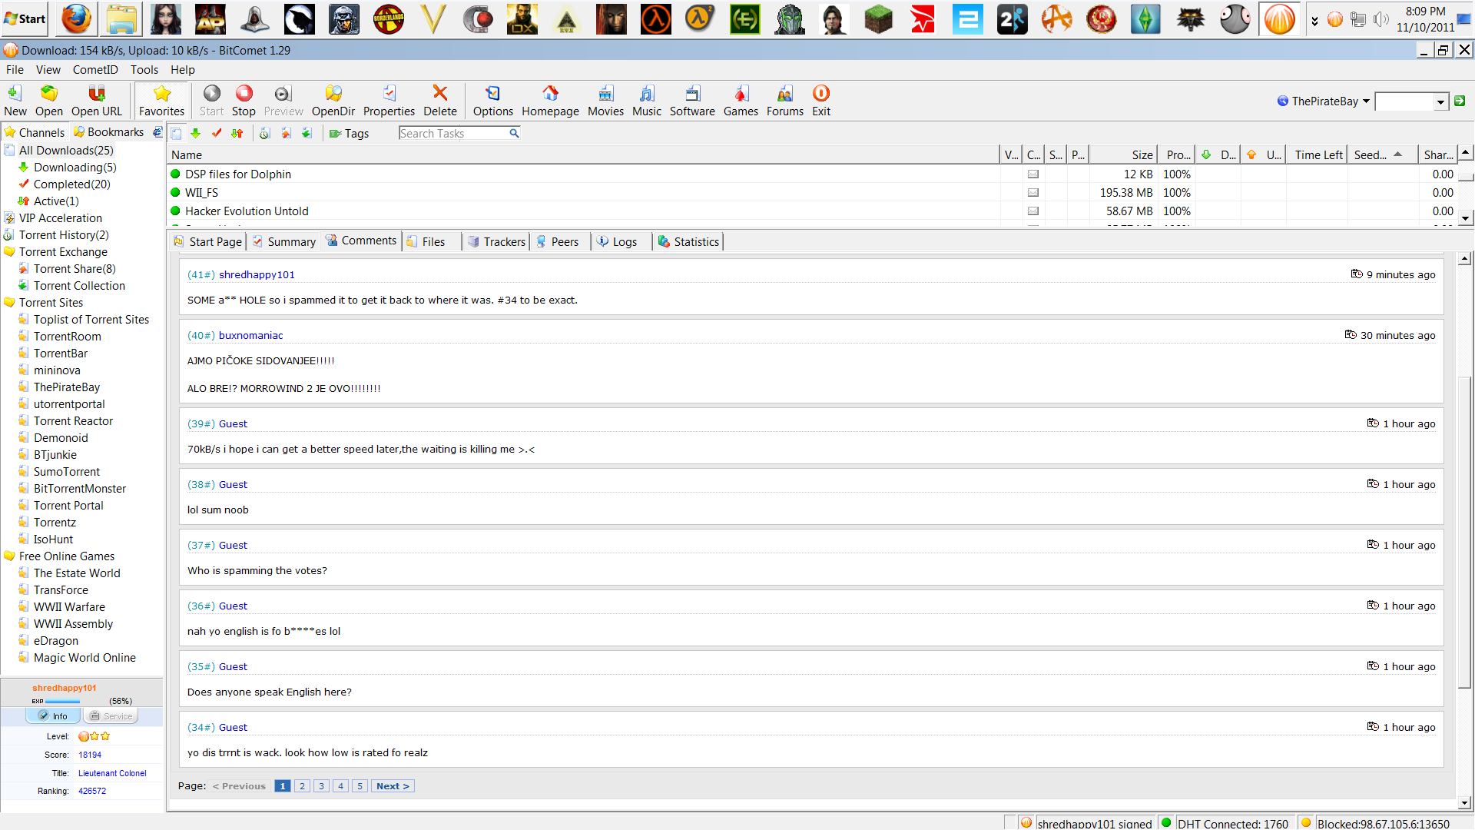Open the Tools menu

[x=144, y=69]
